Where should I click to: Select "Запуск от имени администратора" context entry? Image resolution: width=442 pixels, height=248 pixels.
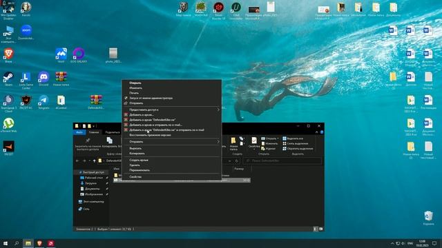pyautogui.click(x=151, y=98)
